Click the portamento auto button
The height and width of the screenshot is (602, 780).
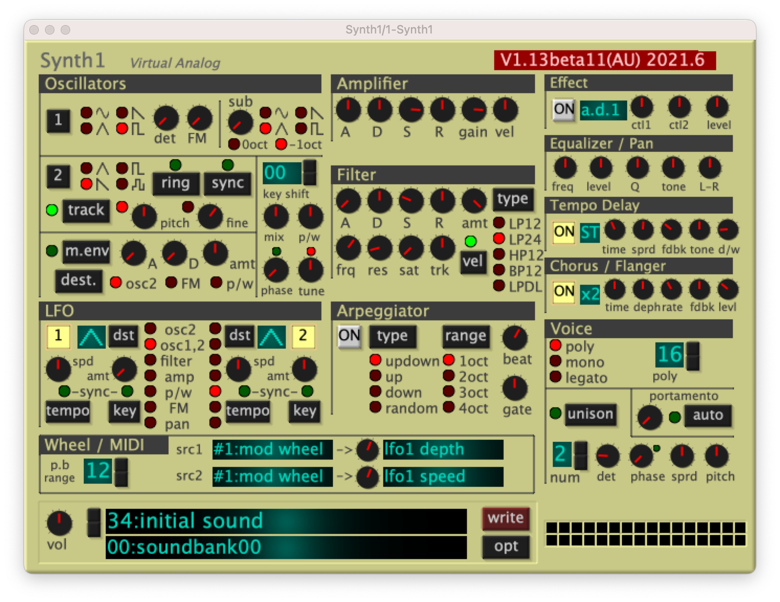pos(708,415)
